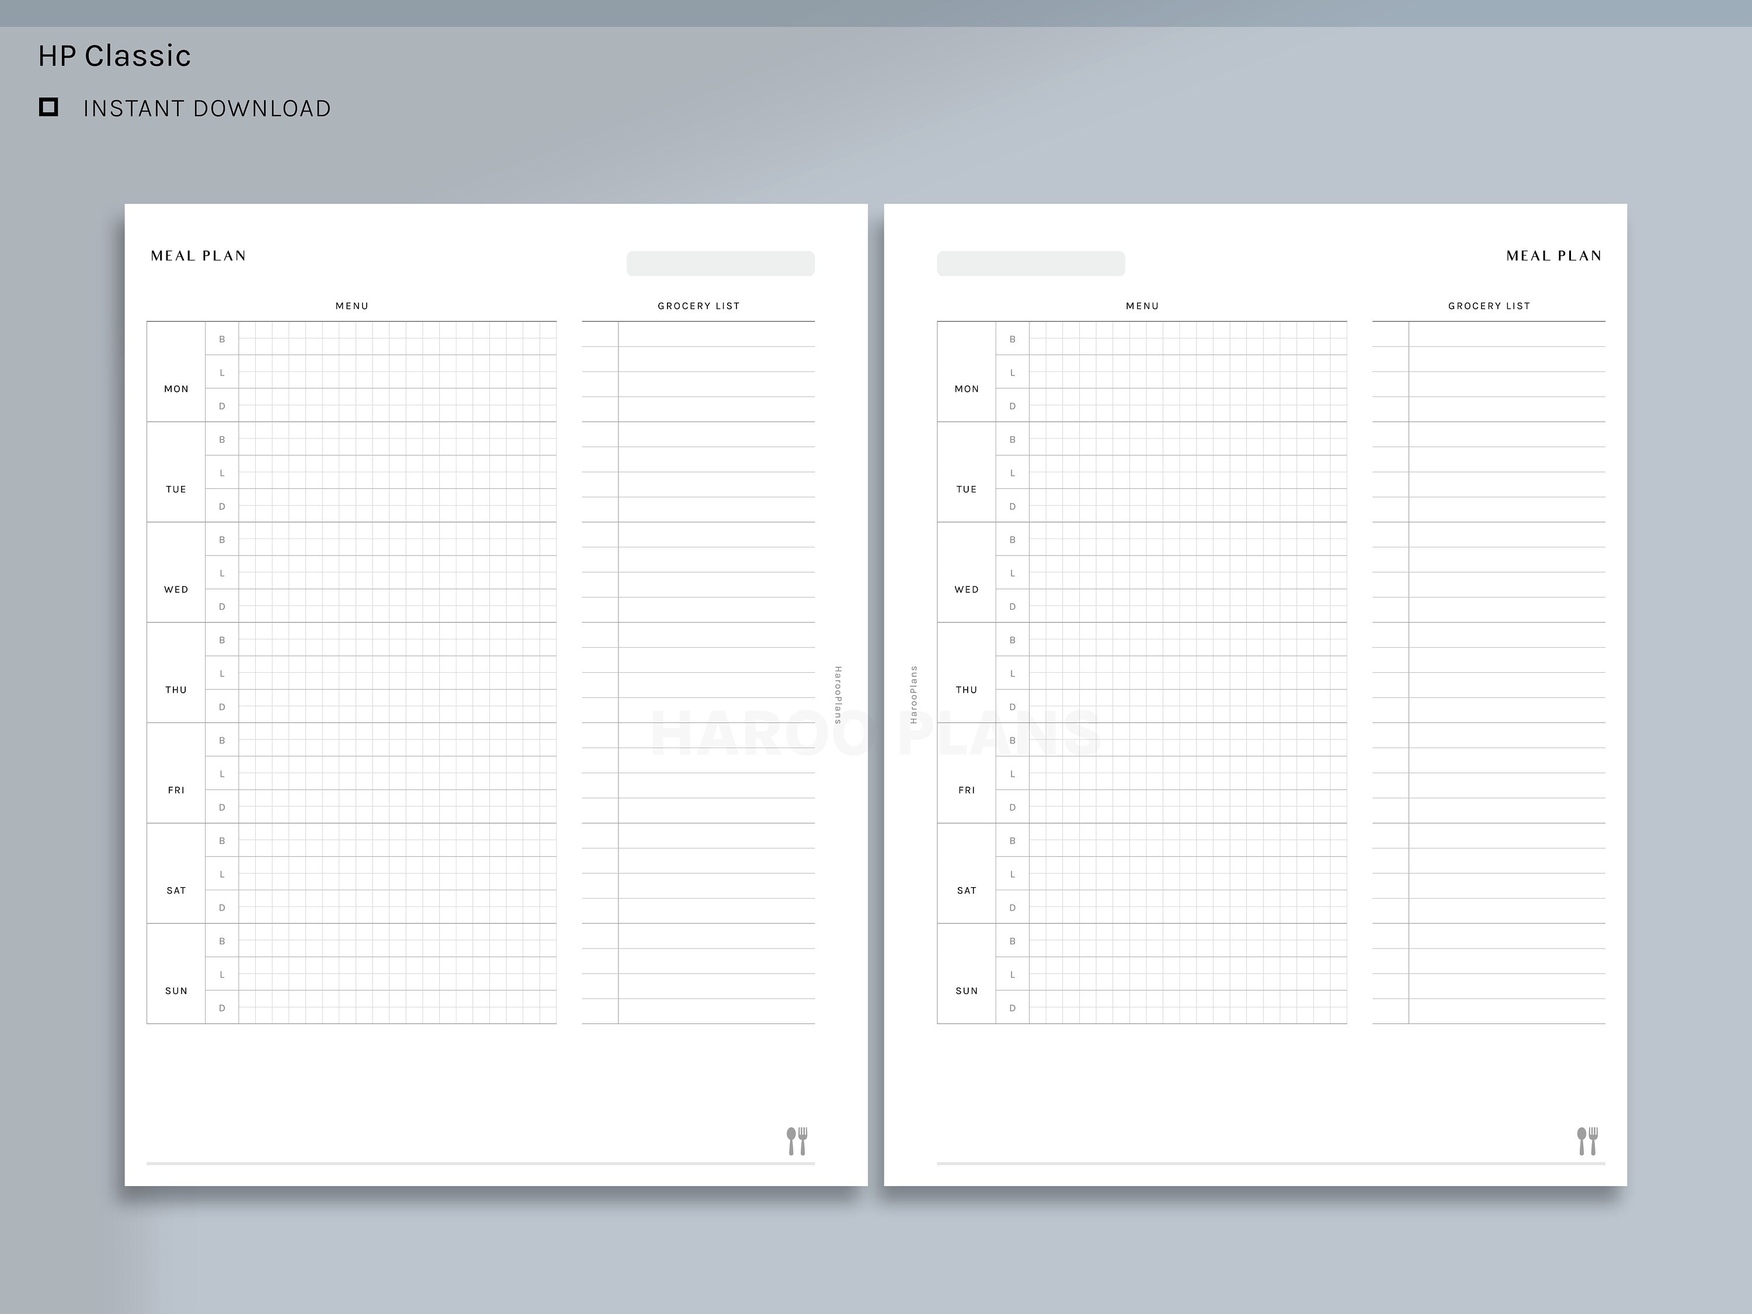Click Tuesday's L lunch label, right page
Screen dimensions: 1752x1314
click(1012, 473)
